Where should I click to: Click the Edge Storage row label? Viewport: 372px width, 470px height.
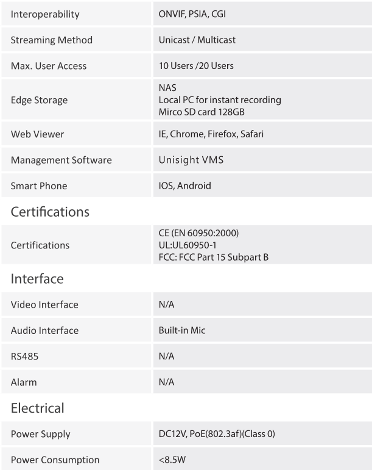[x=39, y=100]
